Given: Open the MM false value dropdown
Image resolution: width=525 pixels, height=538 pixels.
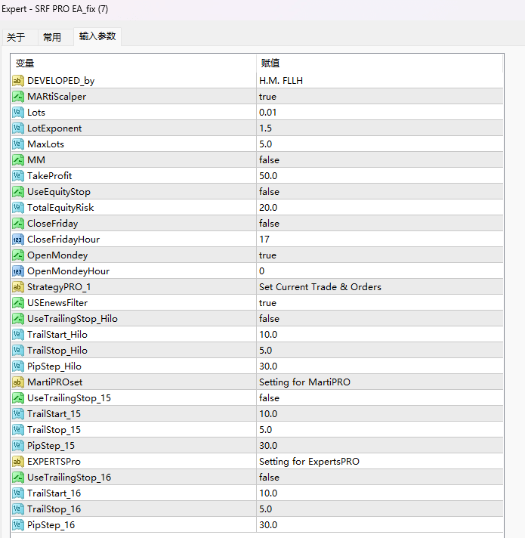Looking at the screenshot, I should tap(380, 160).
